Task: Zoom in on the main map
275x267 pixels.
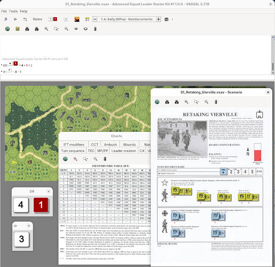Action: [x=46, y=29]
